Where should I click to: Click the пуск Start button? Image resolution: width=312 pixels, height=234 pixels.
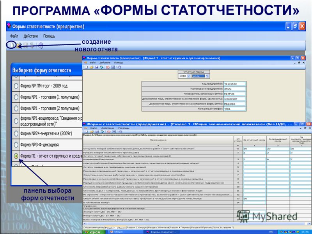(94, 232)
